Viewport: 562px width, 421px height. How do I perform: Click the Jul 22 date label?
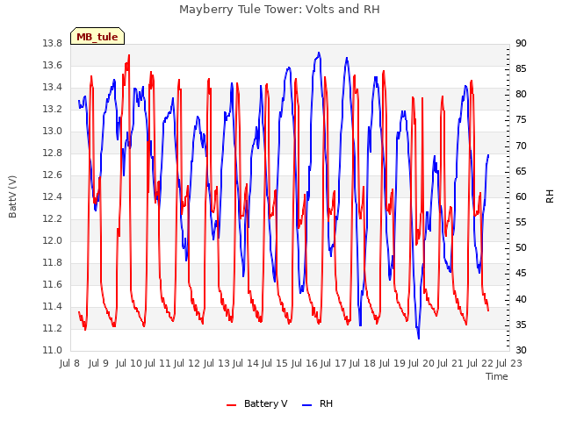point(480,364)
